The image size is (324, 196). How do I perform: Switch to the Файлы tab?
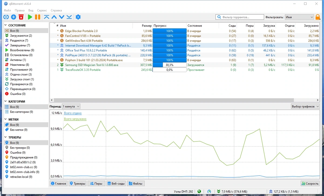pyautogui.click(x=136, y=184)
